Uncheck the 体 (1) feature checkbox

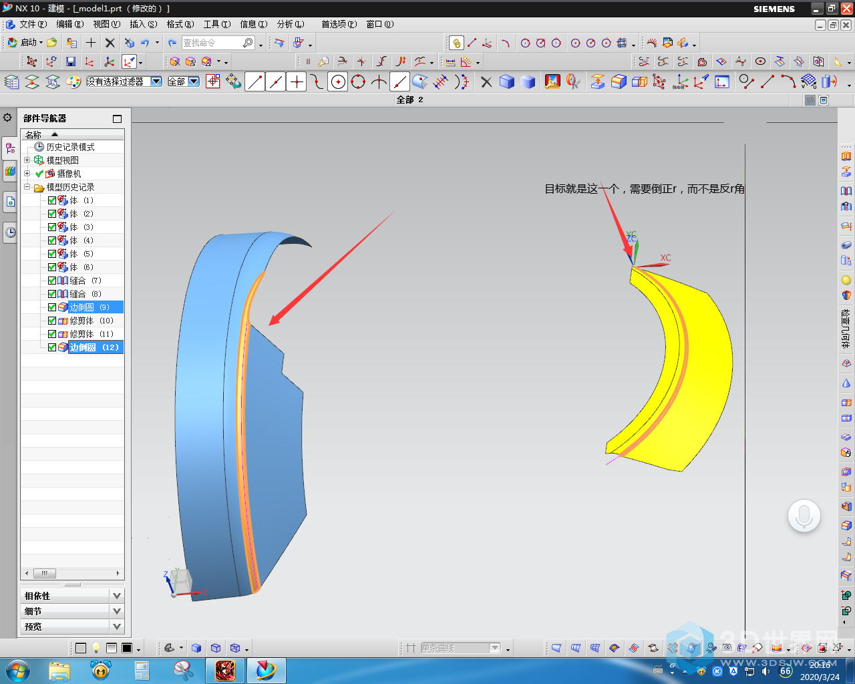point(52,200)
